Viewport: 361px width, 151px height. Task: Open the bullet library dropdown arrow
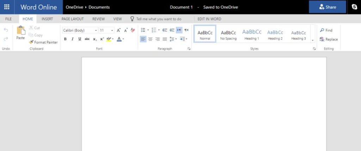pos(148,30)
